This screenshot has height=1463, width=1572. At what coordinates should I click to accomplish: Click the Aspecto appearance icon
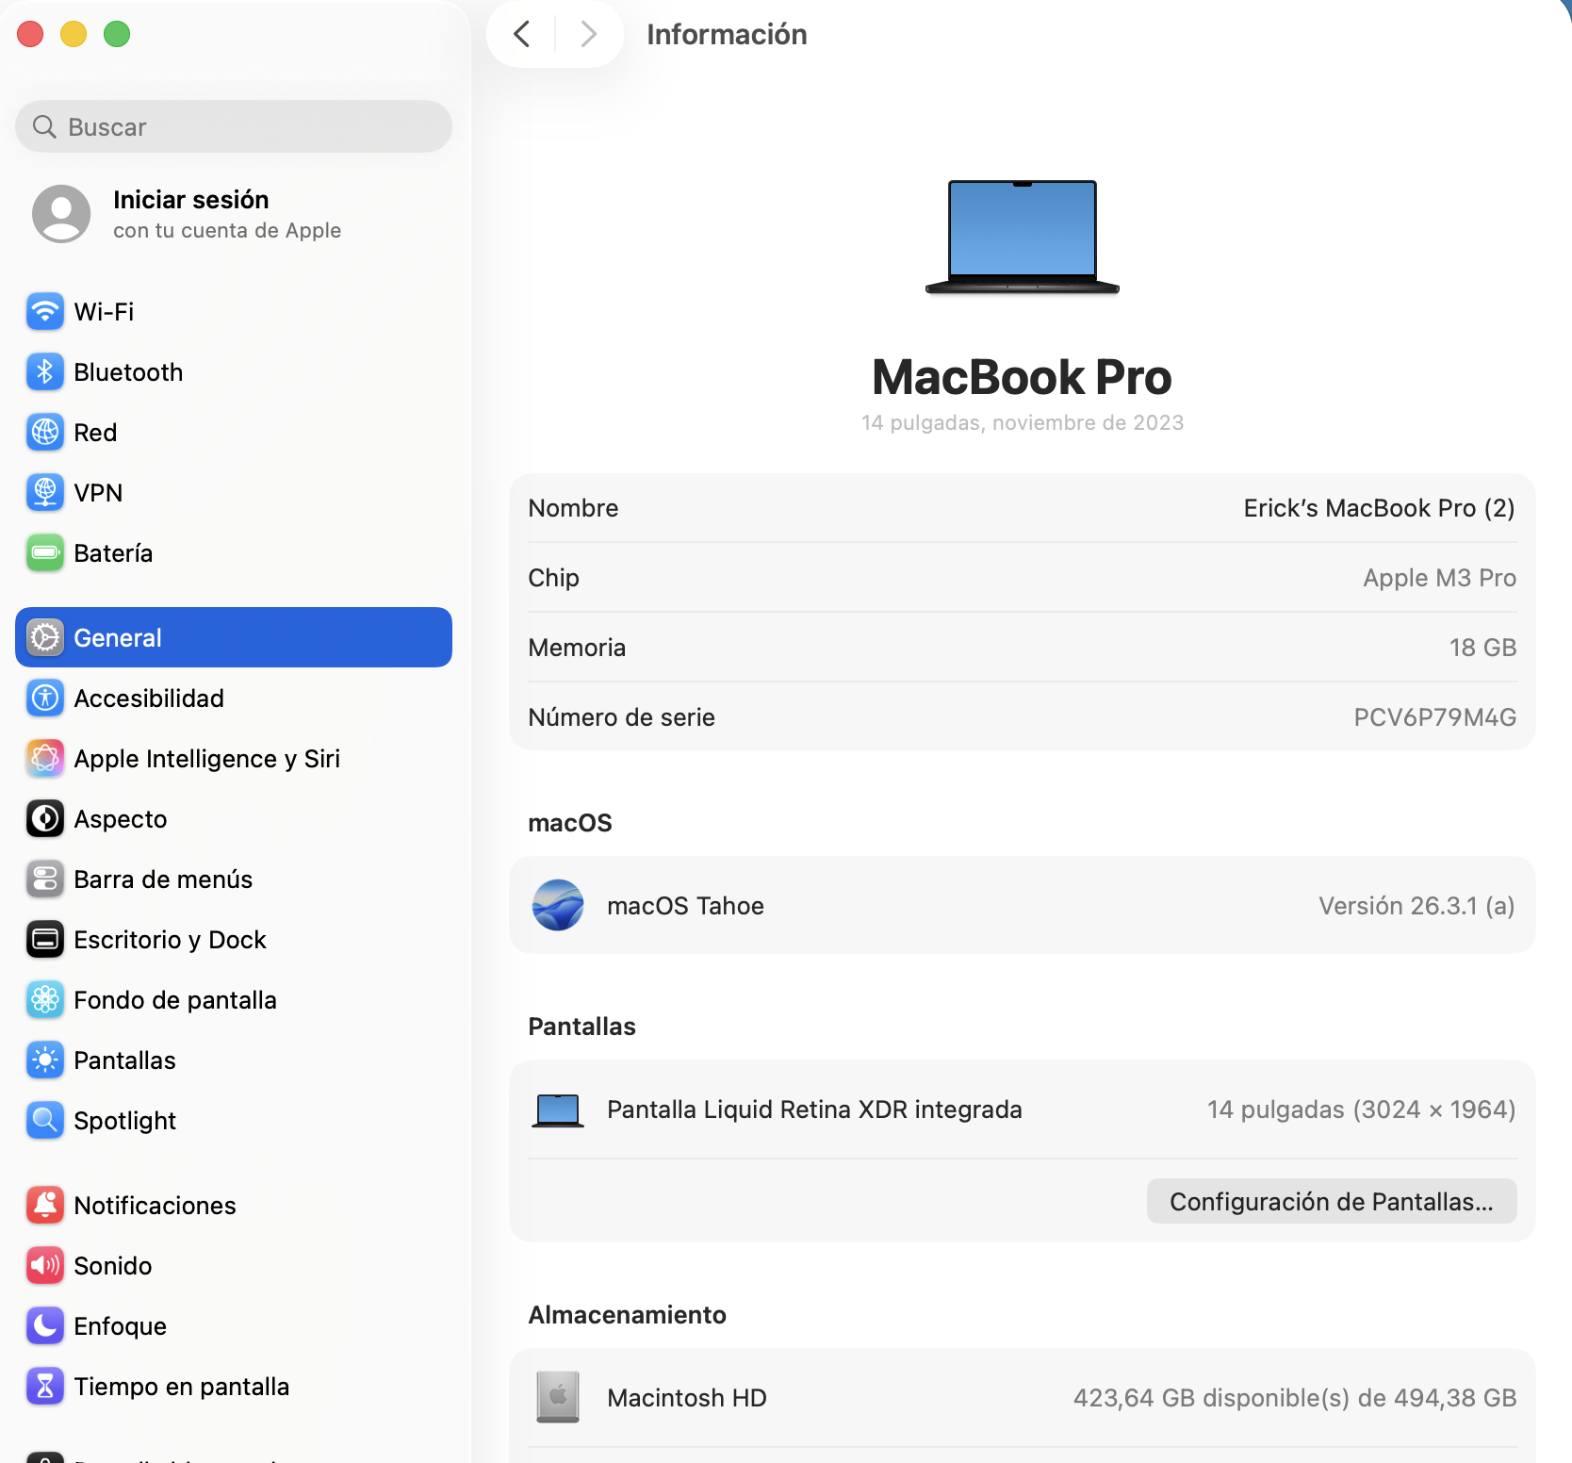[x=45, y=818]
